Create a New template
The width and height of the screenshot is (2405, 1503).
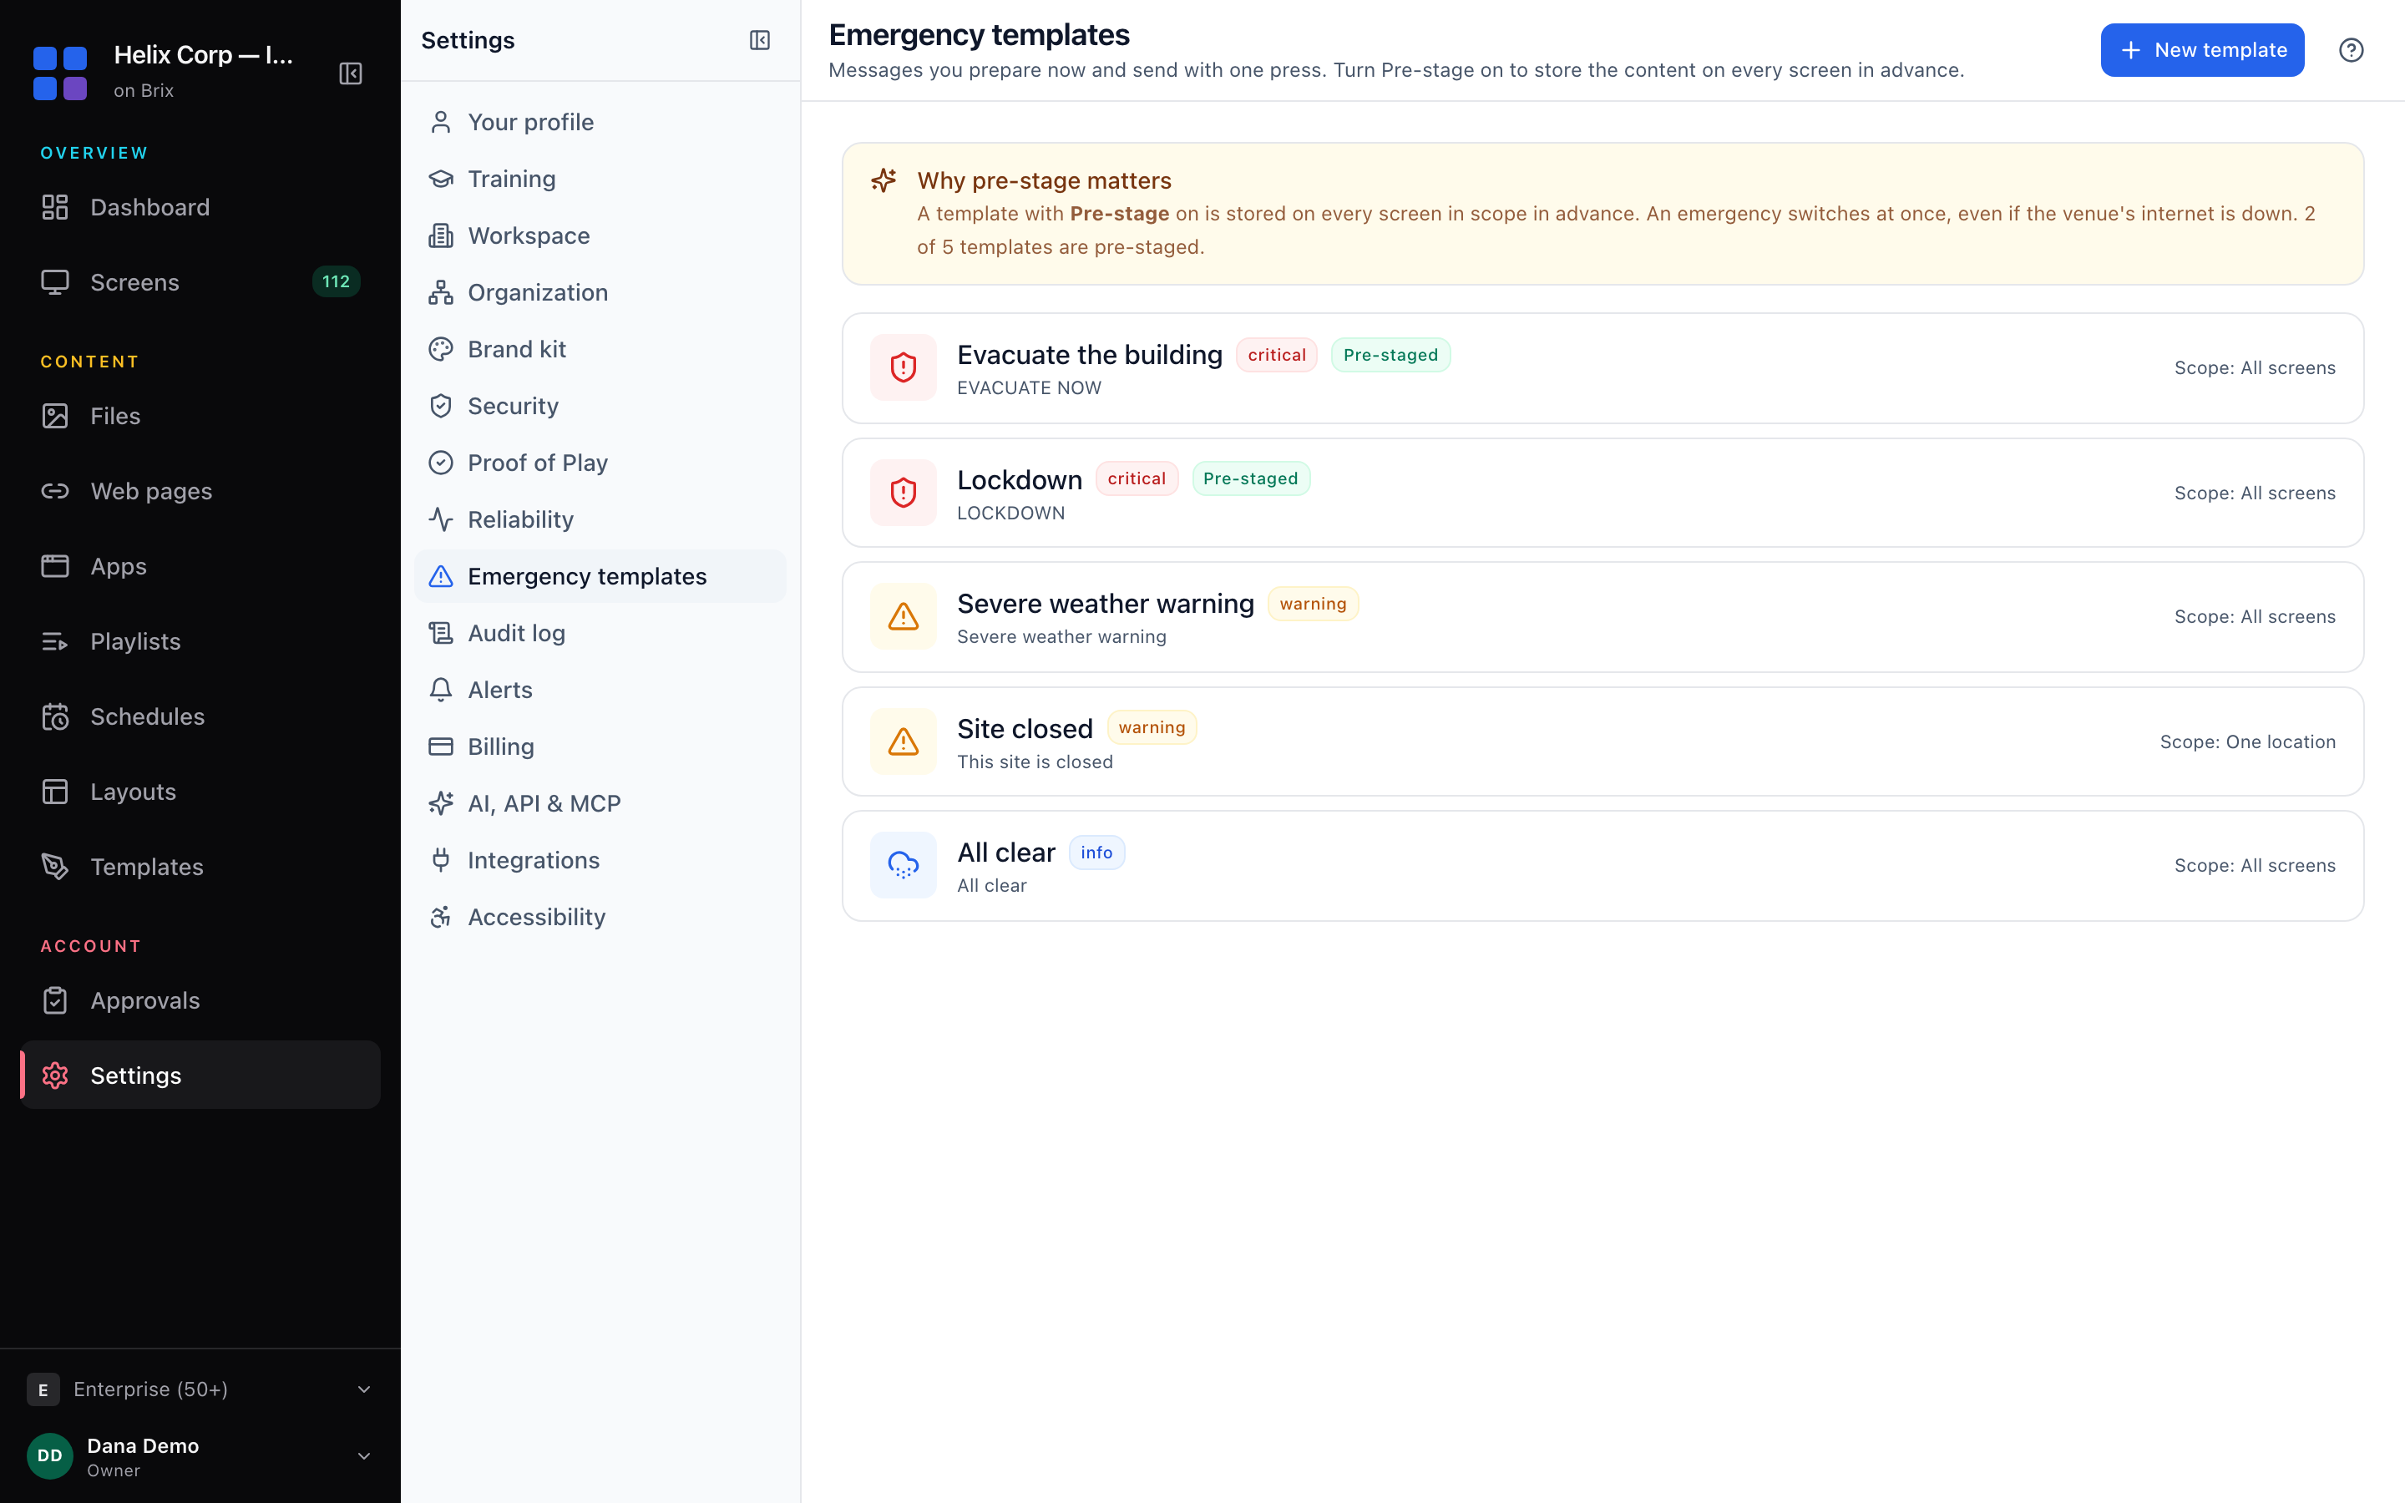pos(2201,50)
